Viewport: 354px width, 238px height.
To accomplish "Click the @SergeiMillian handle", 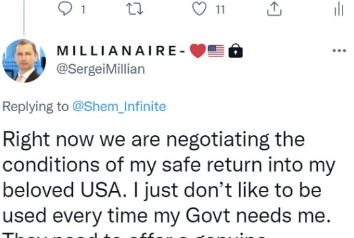I will [x=101, y=69].
